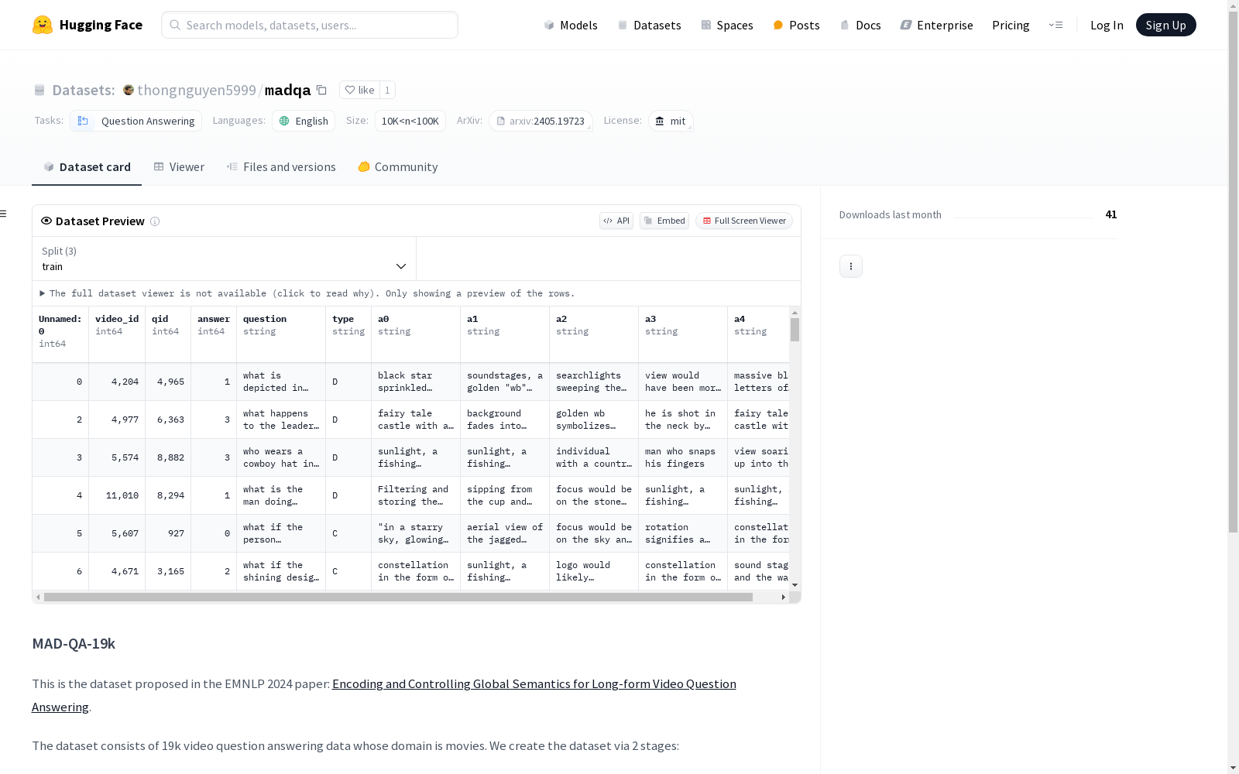Click the Sign Up button

pos(1165,25)
